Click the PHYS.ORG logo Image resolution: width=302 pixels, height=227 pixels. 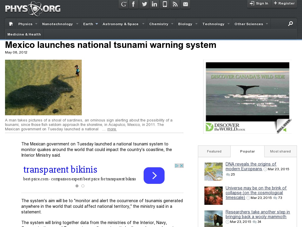pos(32,9)
